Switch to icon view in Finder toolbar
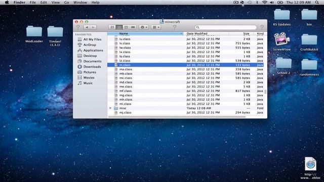Image resolution: width=324 pixels, height=182 pixels. pyautogui.click(x=112, y=27)
